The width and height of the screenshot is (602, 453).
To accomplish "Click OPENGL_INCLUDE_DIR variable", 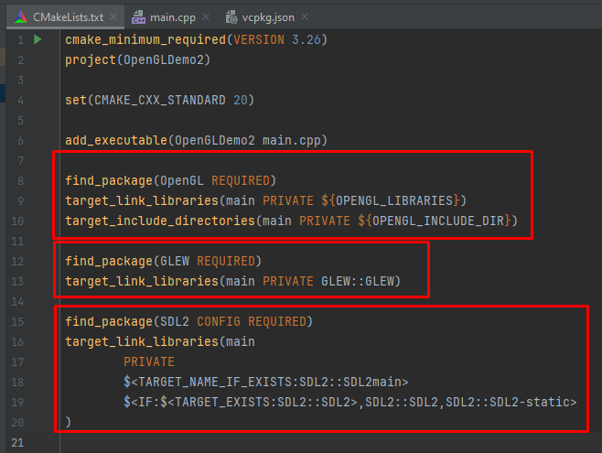I will pos(438,221).
